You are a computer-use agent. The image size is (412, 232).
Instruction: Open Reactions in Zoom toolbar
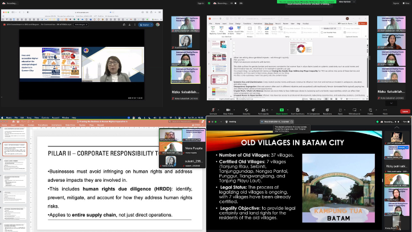[x=327, y=111]
